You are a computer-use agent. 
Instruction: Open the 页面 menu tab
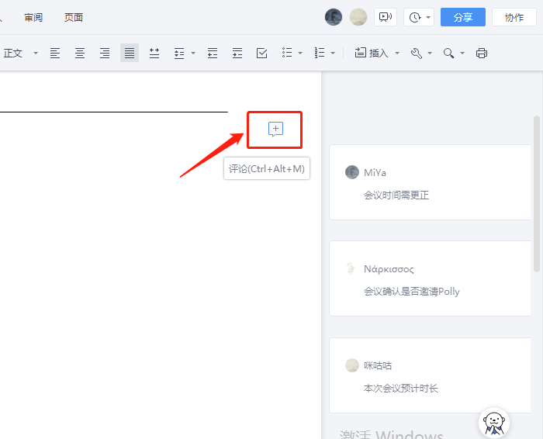tap(74, 17)
